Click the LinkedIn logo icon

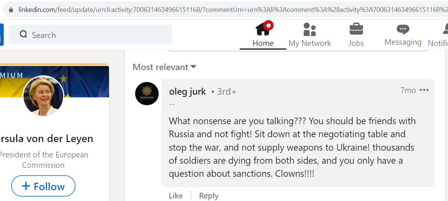[x=1, y=35]
